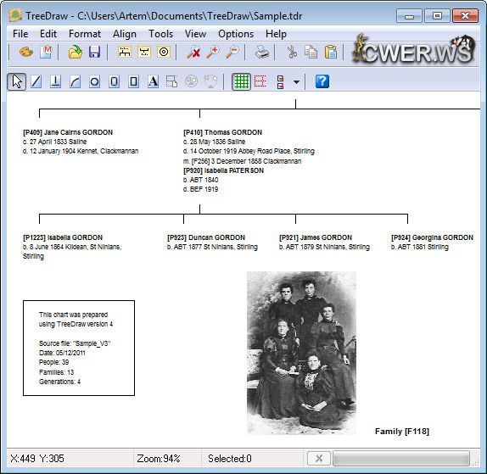Viewport: 487px width, 474px height.
Task: Open the Options menu
Action: [236, 34]
